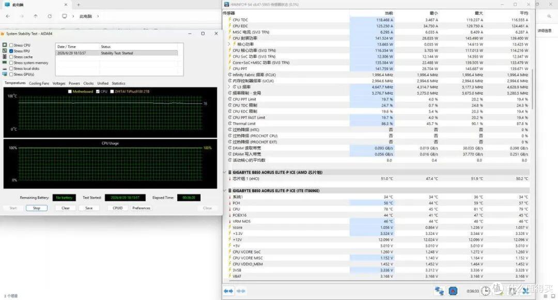Click HWiNFO collapse-columns grey arrows icon

(241, 291)
